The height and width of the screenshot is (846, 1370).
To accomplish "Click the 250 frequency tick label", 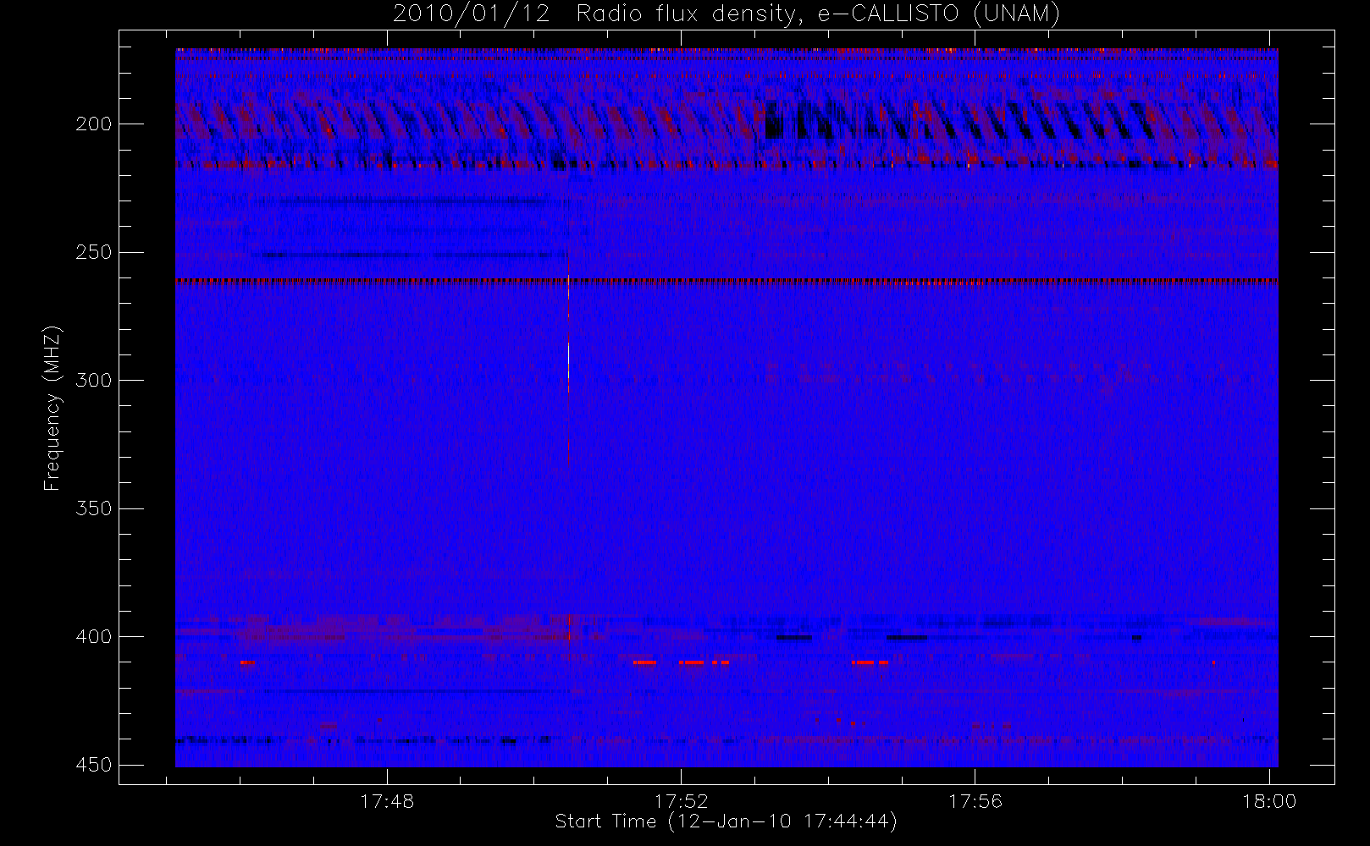I will pyautogui.click(x=94, y=252).
